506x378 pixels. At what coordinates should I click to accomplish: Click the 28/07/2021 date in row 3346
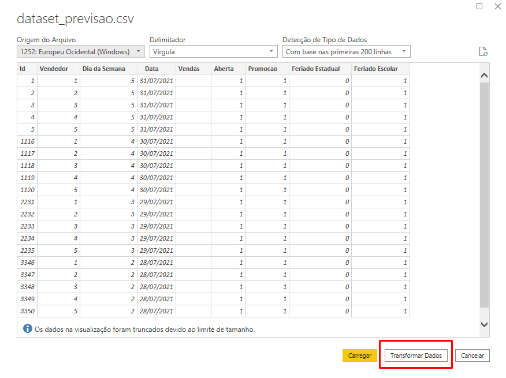156,263
